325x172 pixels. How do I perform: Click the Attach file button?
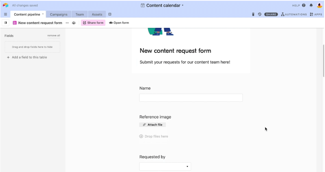[152, 125]
